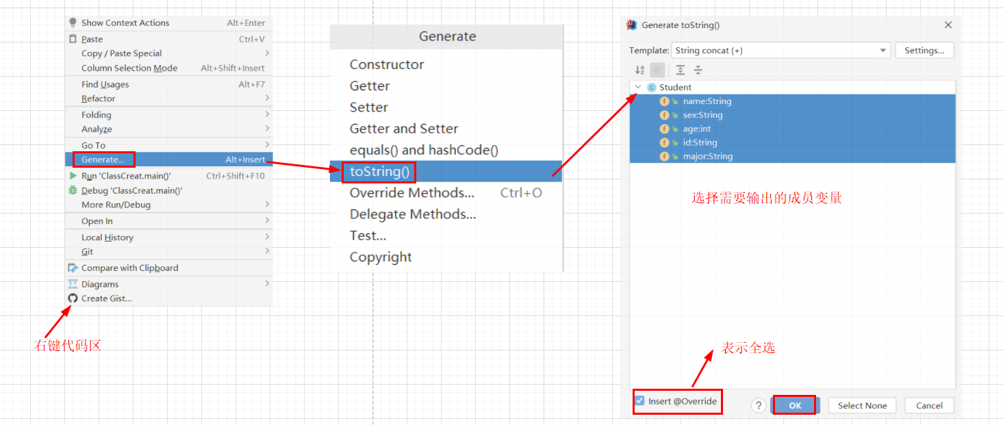This screenshot has height=425, width=1003.
Task: Toggle the Show Classes icon in toolbar
Action: 657,70
